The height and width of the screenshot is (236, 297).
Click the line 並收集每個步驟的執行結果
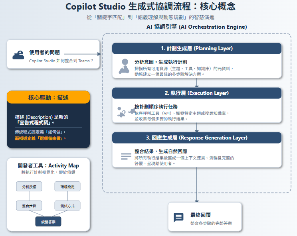161,119
